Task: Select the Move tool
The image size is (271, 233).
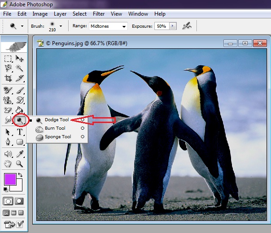Action: pyautogui.click(x=20, y=59)
